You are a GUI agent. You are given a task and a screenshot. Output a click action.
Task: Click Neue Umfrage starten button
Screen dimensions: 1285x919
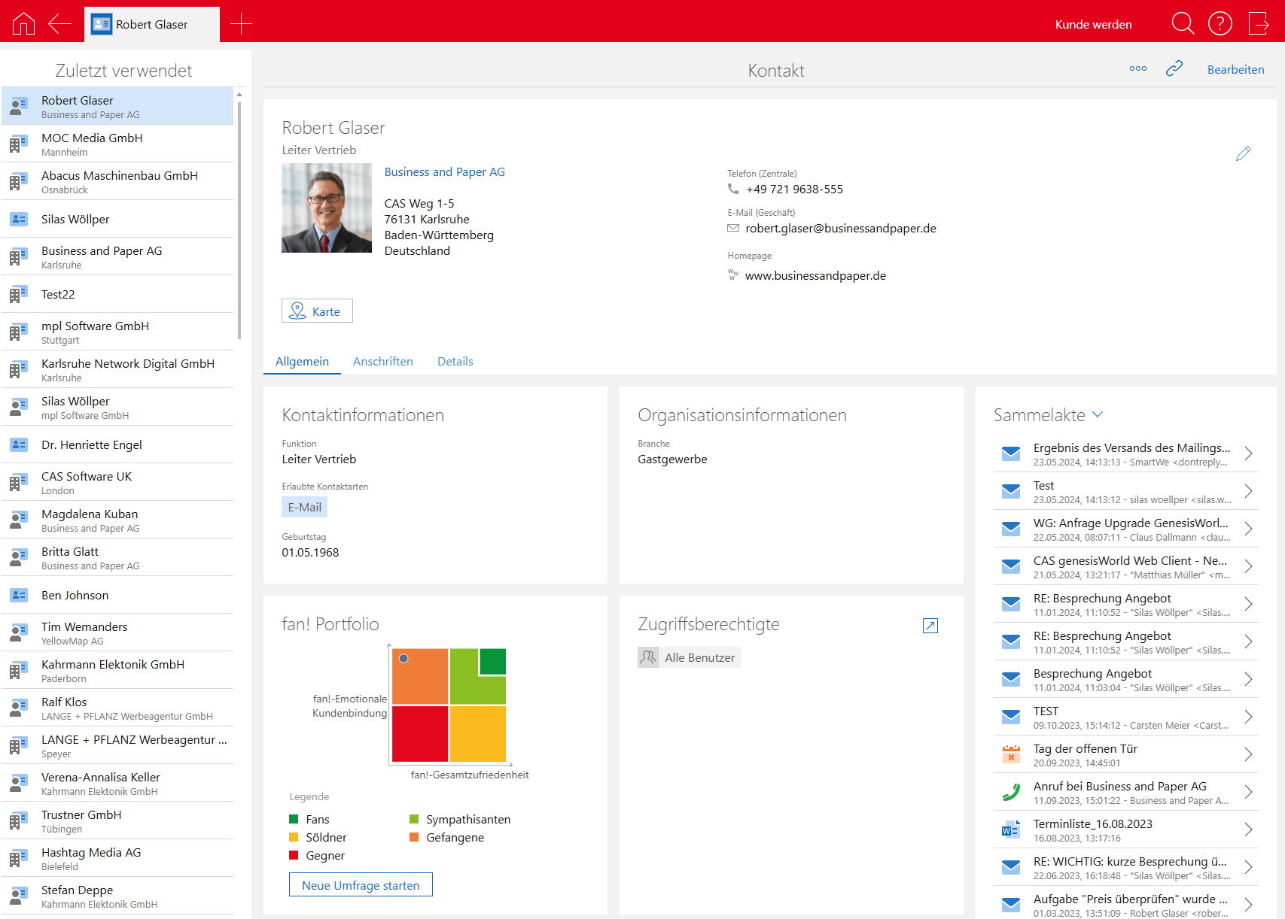[x=361, y=885]
